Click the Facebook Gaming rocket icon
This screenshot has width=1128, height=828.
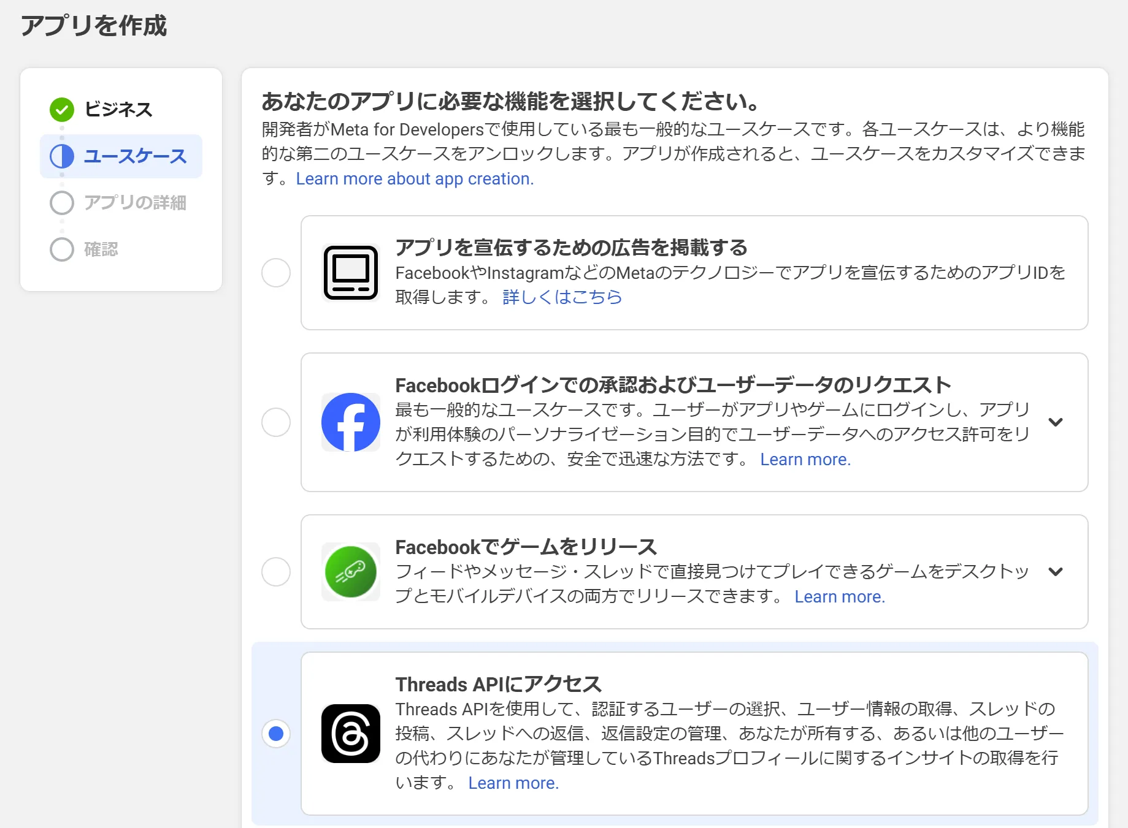pyautogui.click(x=350, y=571)
